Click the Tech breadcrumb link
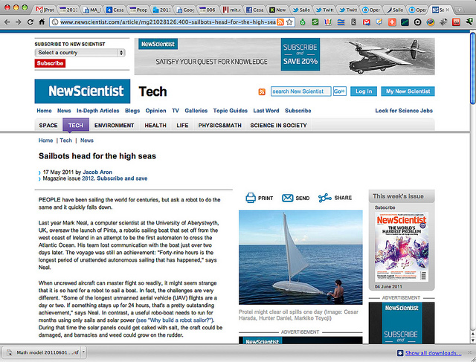Image resolution: width=476 pixels, height=362 pixels. (x=66, y=140)
